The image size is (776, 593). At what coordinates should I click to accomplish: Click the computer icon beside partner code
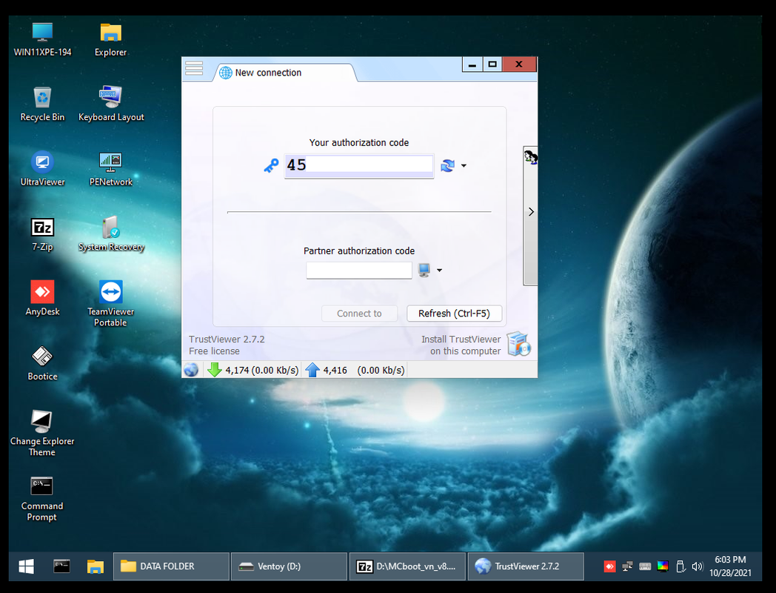[x=424, y=270]
